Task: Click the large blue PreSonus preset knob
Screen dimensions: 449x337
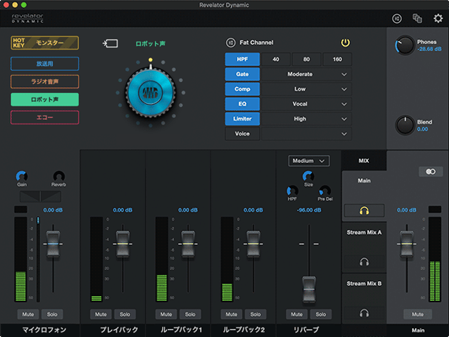Action: 150,92
